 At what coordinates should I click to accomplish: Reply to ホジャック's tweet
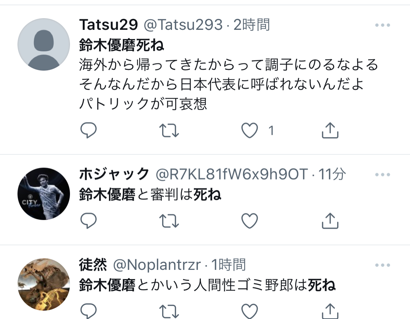point(89,221)
